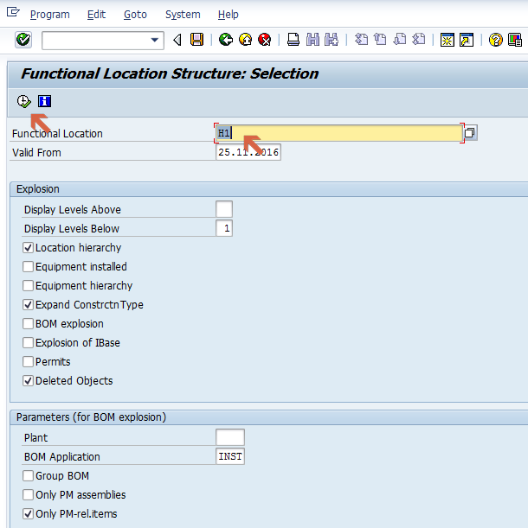Viewport: 528px width, 528px height.
Task: Click the yellow Help question mark icon
Action: tap(496, 40)
